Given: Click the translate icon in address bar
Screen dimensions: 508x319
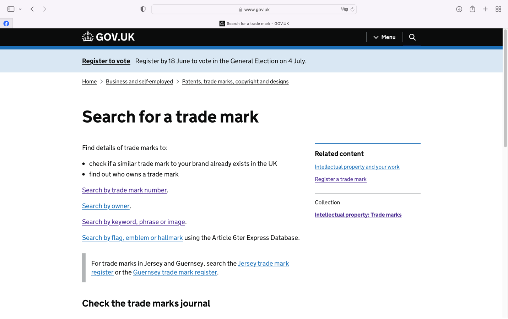Looking at the screenshot, I should (x=344, y=10).
